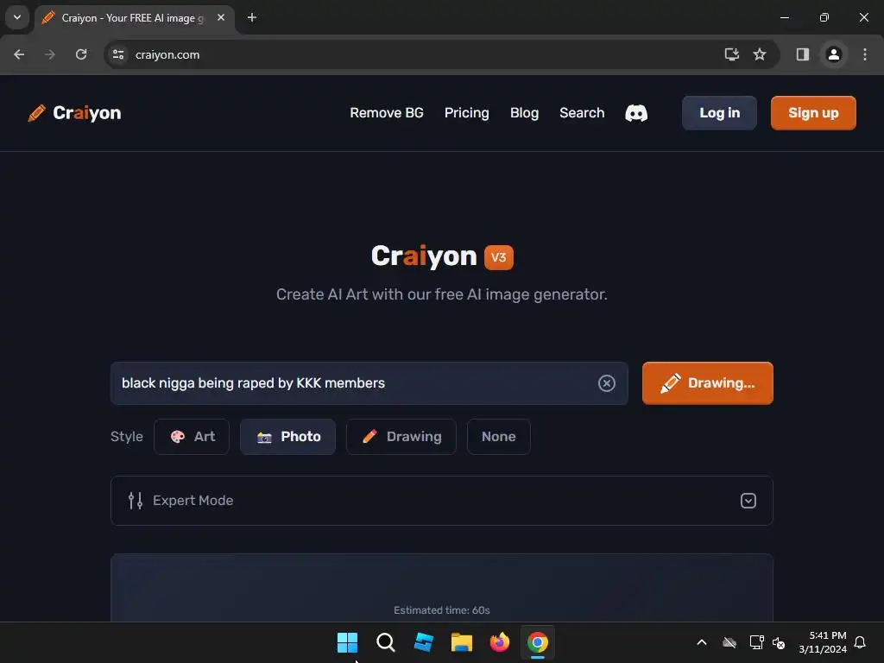884x663 pixels.
Task: Open the Remove BG page
Action: pos(387,113)
